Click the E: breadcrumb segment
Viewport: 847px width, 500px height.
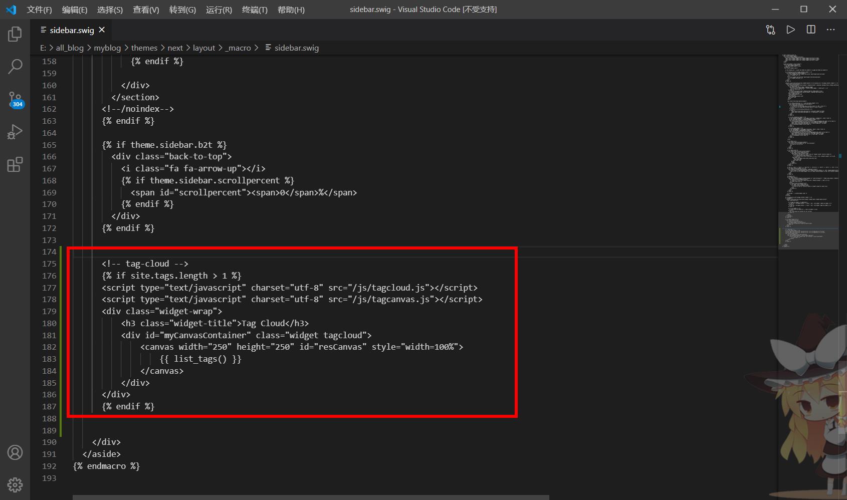click(43, 48)
